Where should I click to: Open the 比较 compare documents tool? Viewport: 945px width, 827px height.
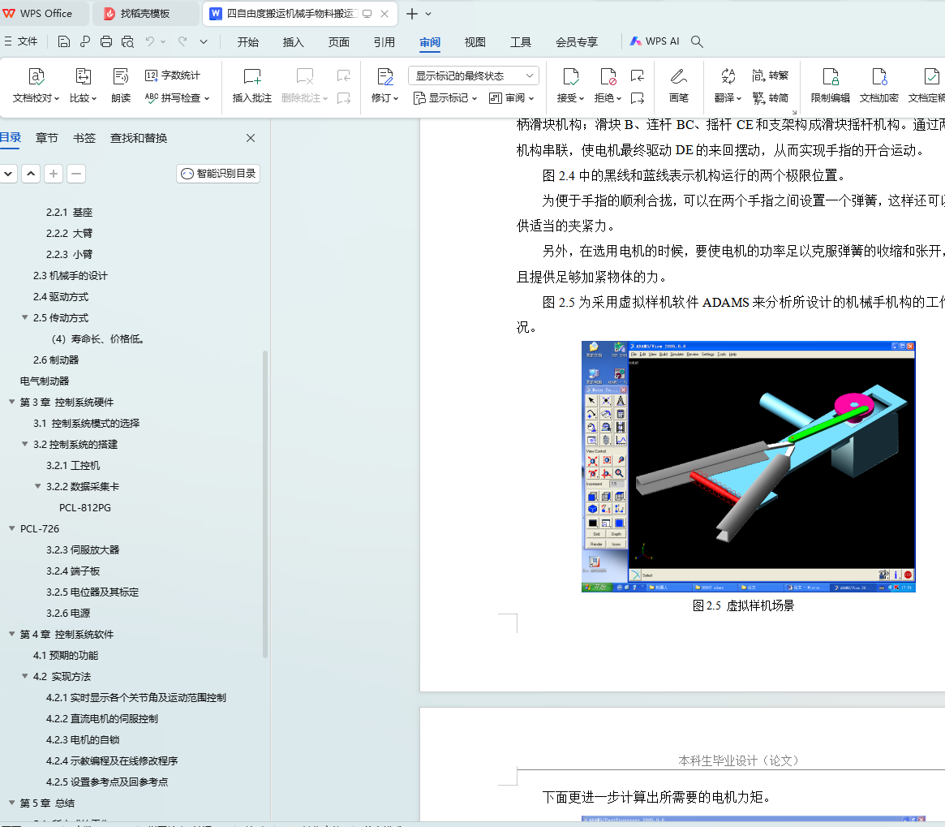coord(84,85)
